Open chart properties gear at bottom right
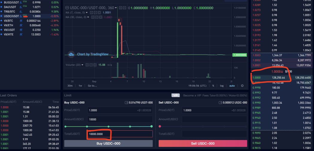314x151 pixels. pyautogui.click(x=242, y=86)
